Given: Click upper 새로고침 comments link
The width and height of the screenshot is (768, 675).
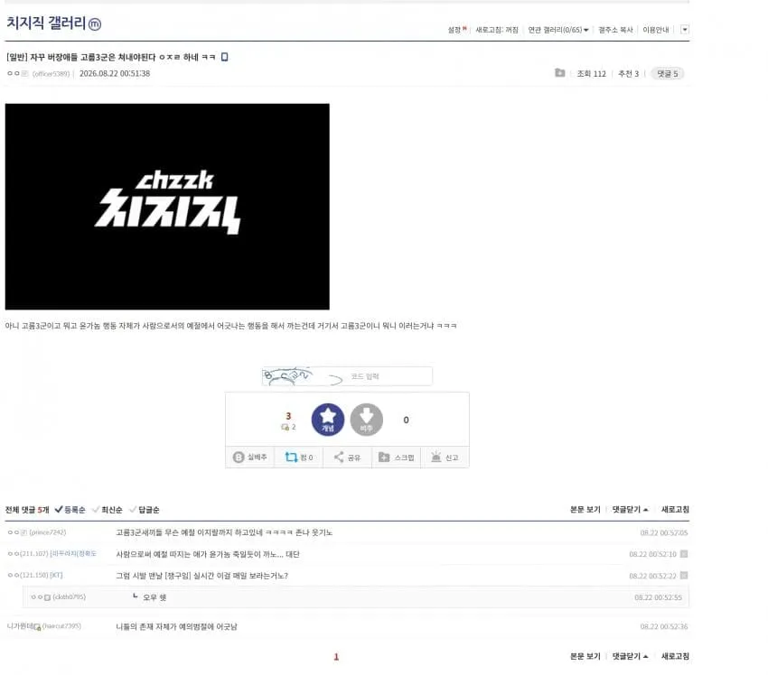Looking at the screenshot, I should [675, 510].
